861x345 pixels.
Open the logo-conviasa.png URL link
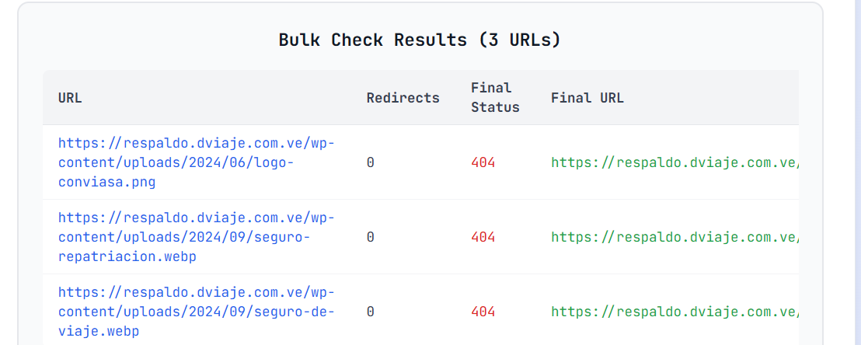tap(196, 162)
